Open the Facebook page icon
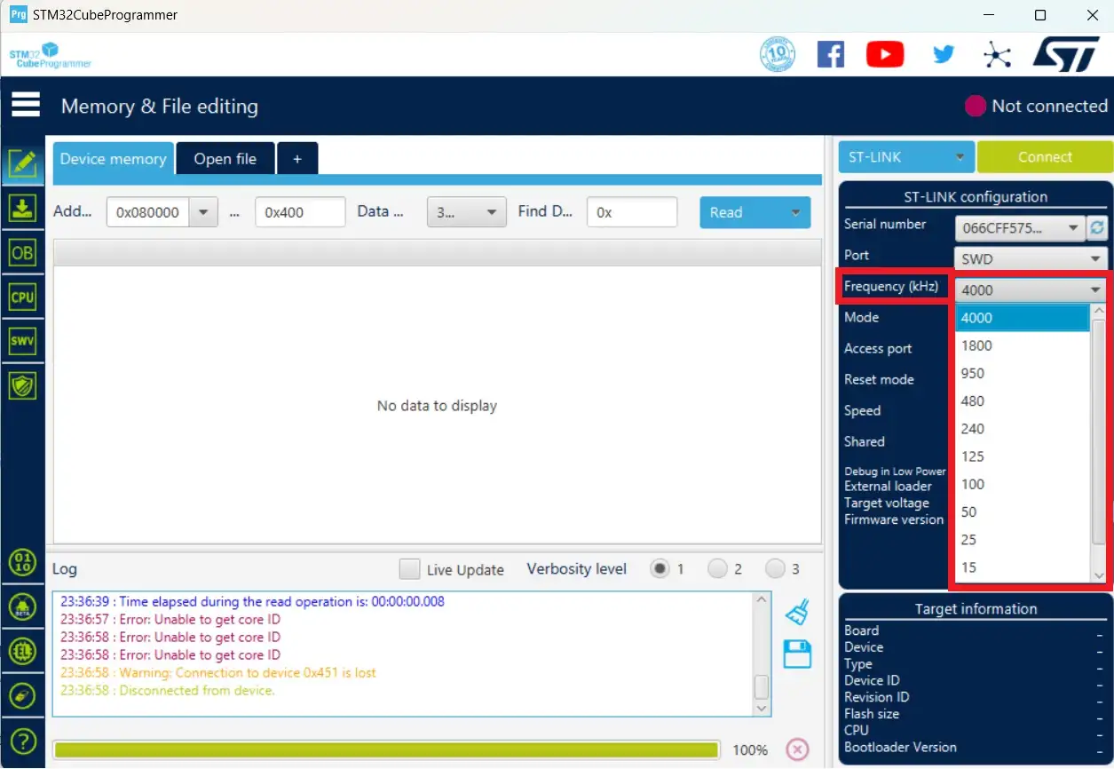The width and height of the screenshot is (1114, 769). click(831, 55)
